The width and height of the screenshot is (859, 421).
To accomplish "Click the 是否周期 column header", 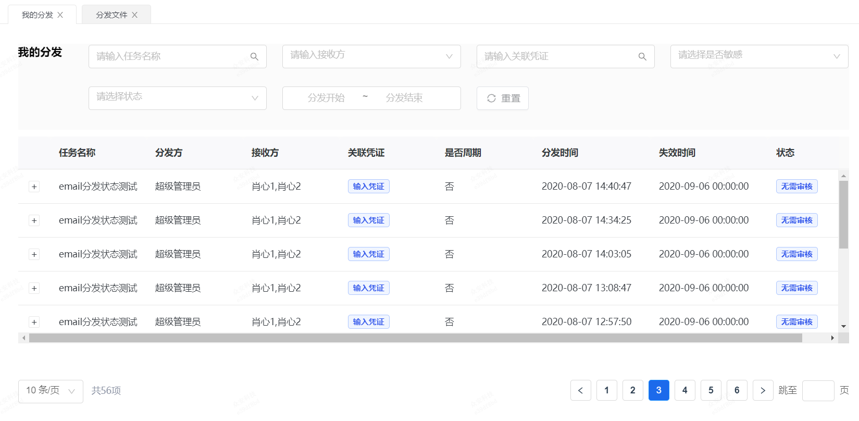I will pos(463,153).
